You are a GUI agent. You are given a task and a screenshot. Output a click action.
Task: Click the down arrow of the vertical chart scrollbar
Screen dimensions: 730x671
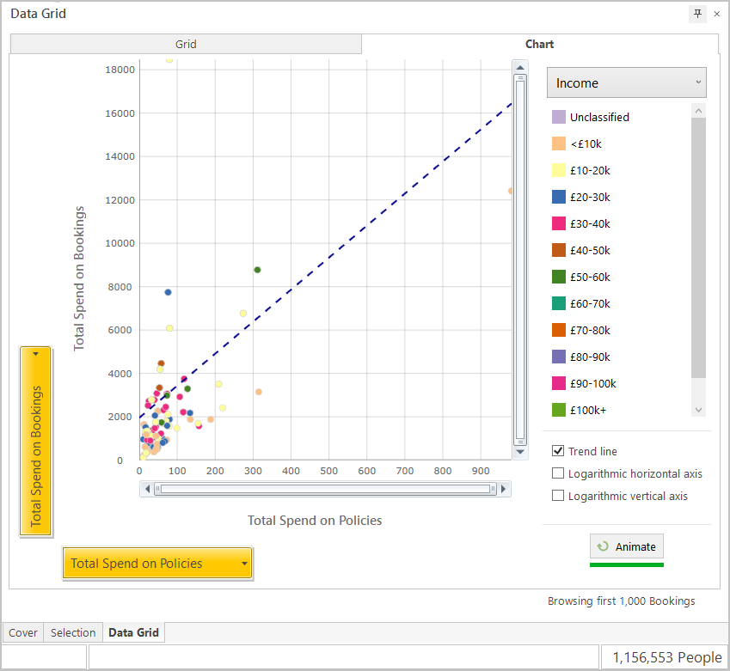coord(519,451)
